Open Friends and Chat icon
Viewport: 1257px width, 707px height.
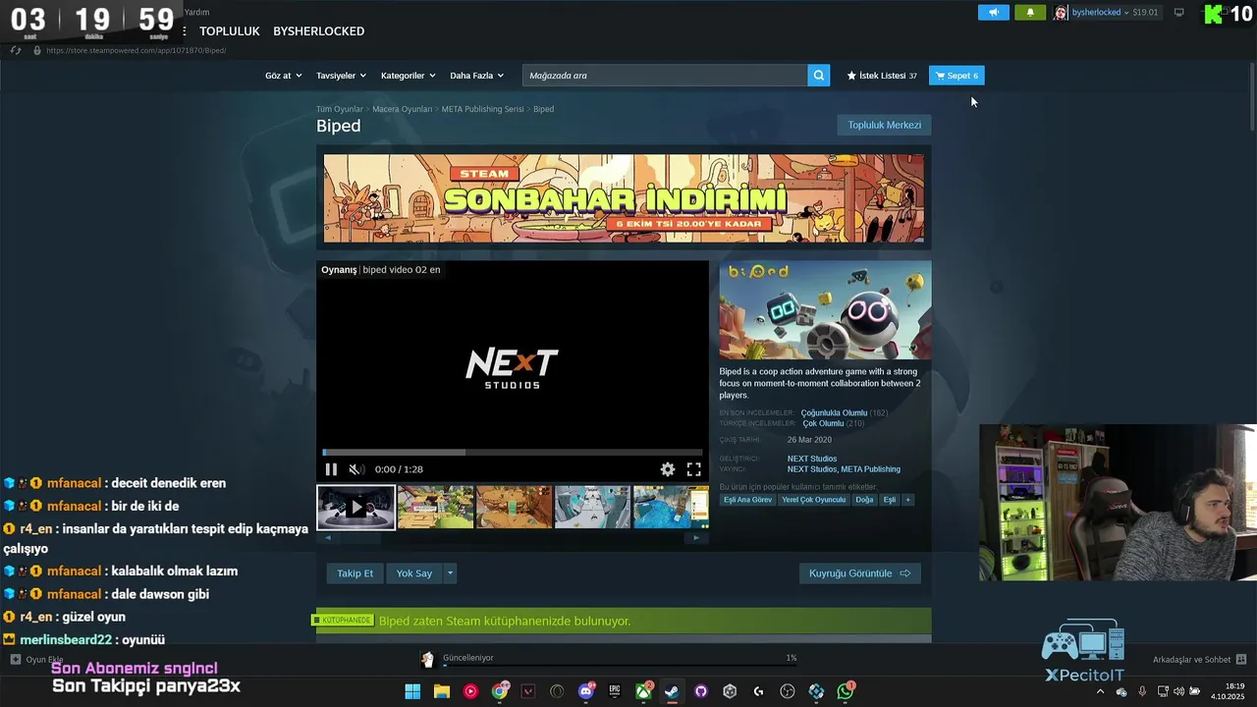(1241, 659)
